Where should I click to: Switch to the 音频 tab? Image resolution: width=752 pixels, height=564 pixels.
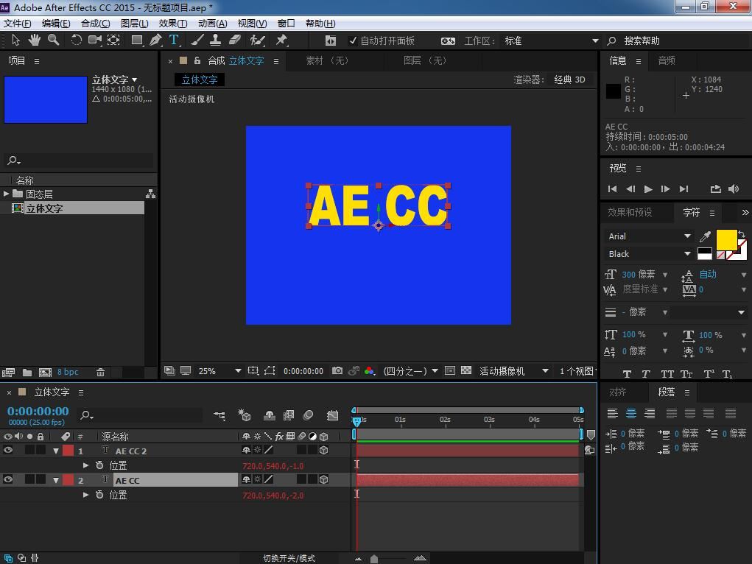tap(667, 60)
